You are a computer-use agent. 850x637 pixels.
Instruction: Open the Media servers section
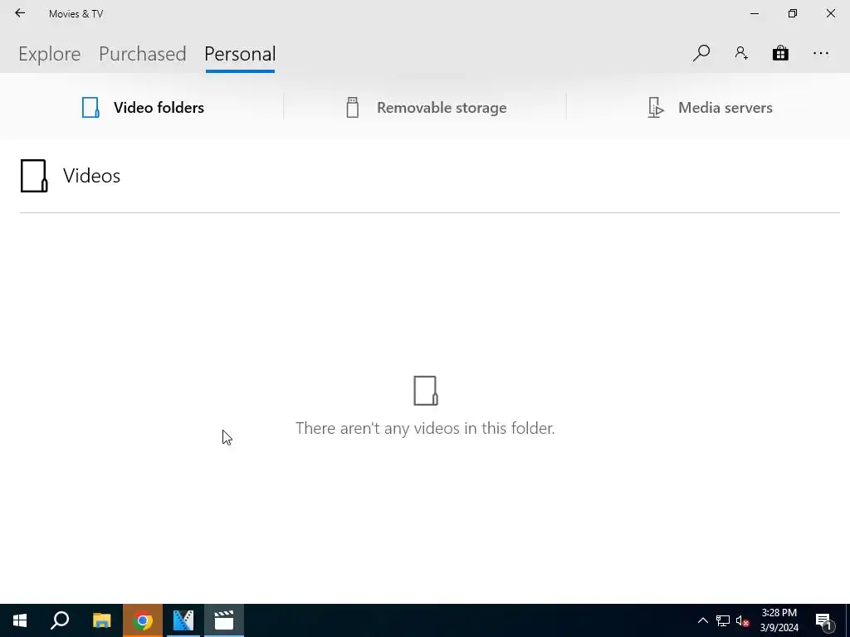click(x=710, y=107)
